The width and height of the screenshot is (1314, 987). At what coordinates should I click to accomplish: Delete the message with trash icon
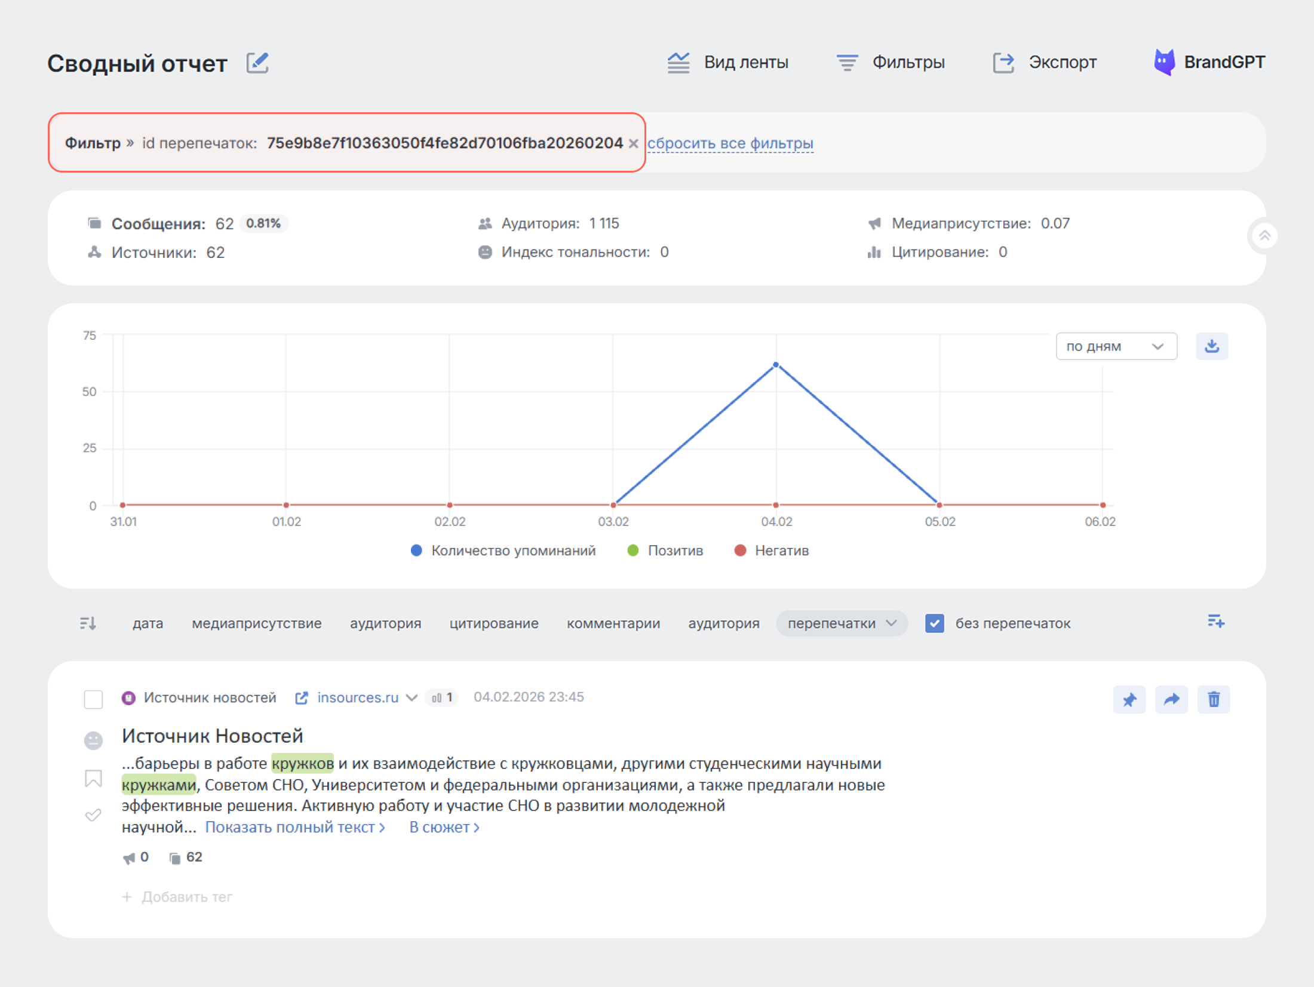1213,699
